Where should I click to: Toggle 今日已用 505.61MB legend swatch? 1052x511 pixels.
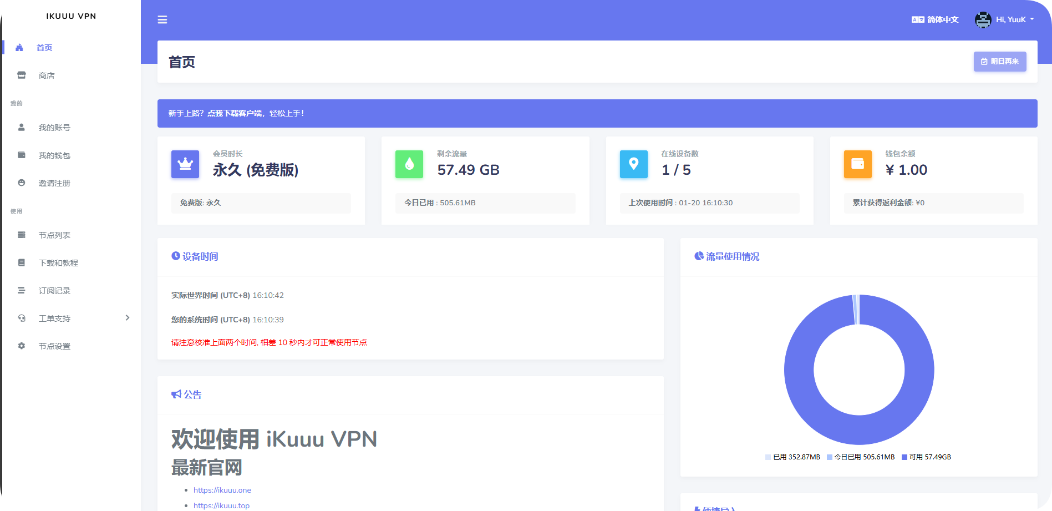830,457
